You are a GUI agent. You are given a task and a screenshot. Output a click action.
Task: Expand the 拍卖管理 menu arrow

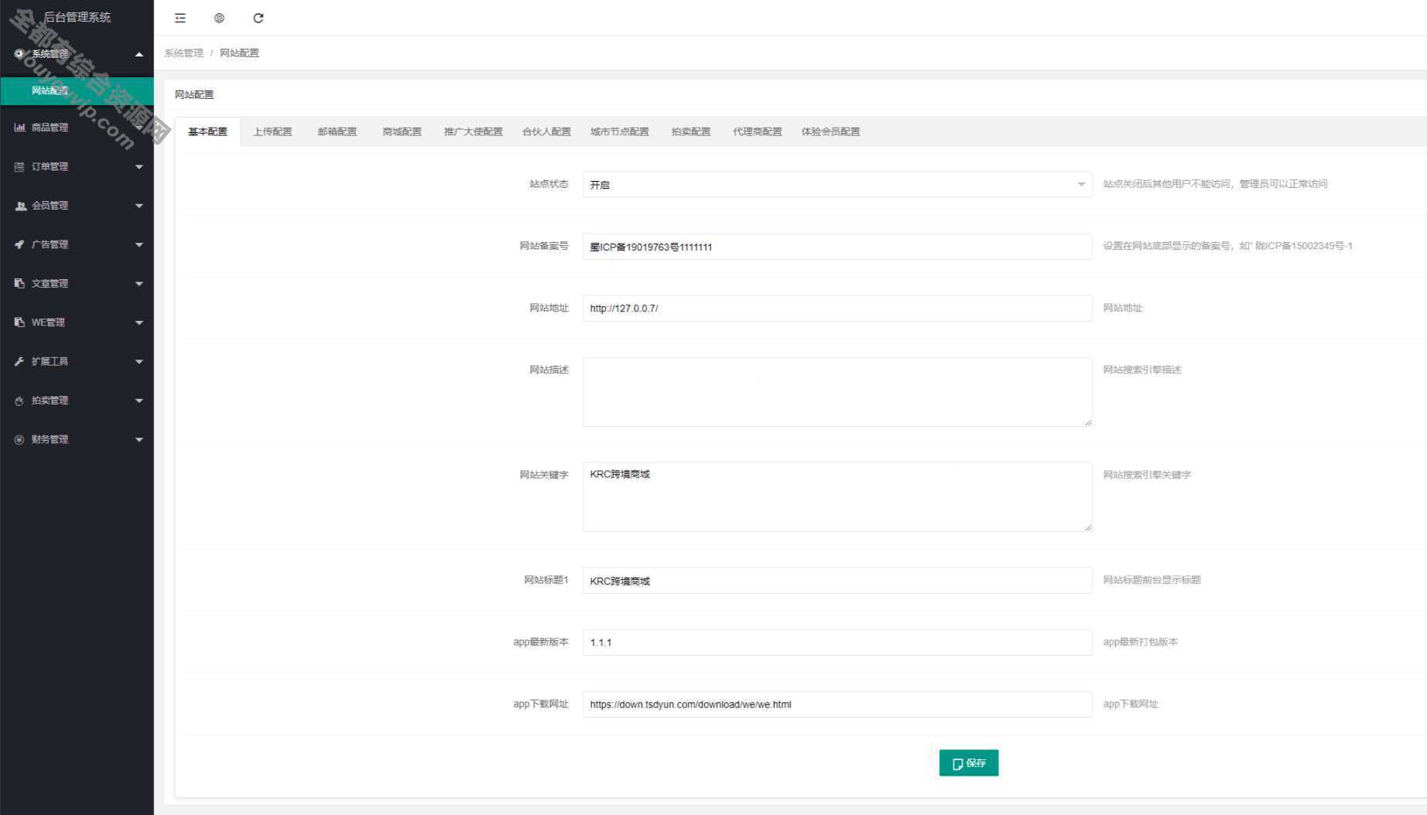[139, 401]
